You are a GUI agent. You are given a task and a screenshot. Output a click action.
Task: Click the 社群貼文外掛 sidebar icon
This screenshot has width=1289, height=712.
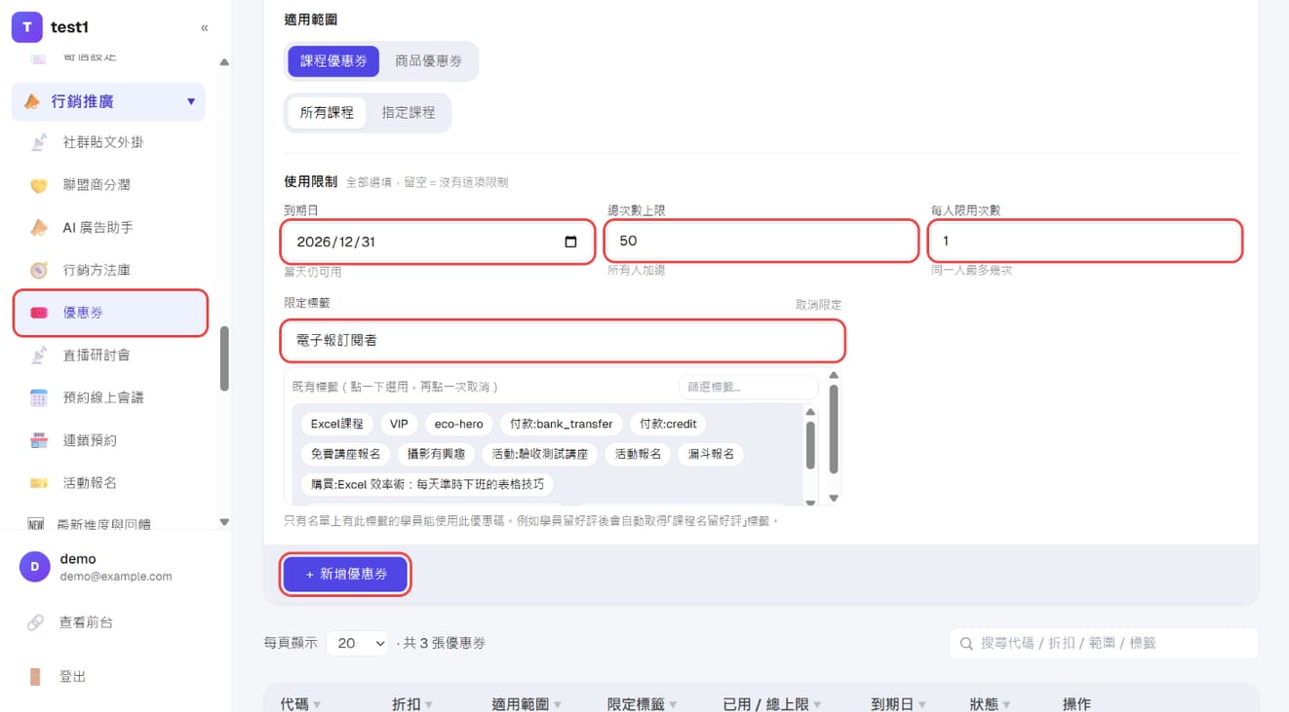click(x=39, y=142)
